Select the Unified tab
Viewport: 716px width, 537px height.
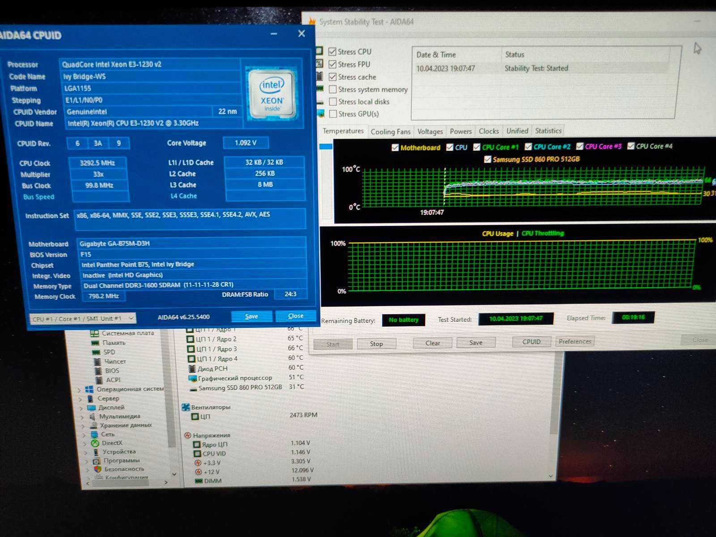click(x=517, y=131)
